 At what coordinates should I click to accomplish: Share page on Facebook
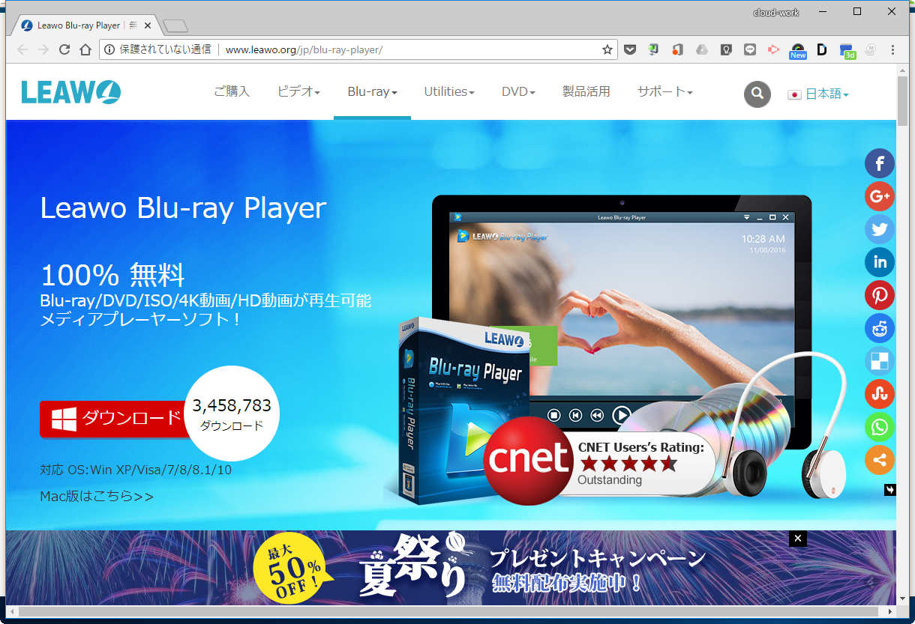click(880, 164)
